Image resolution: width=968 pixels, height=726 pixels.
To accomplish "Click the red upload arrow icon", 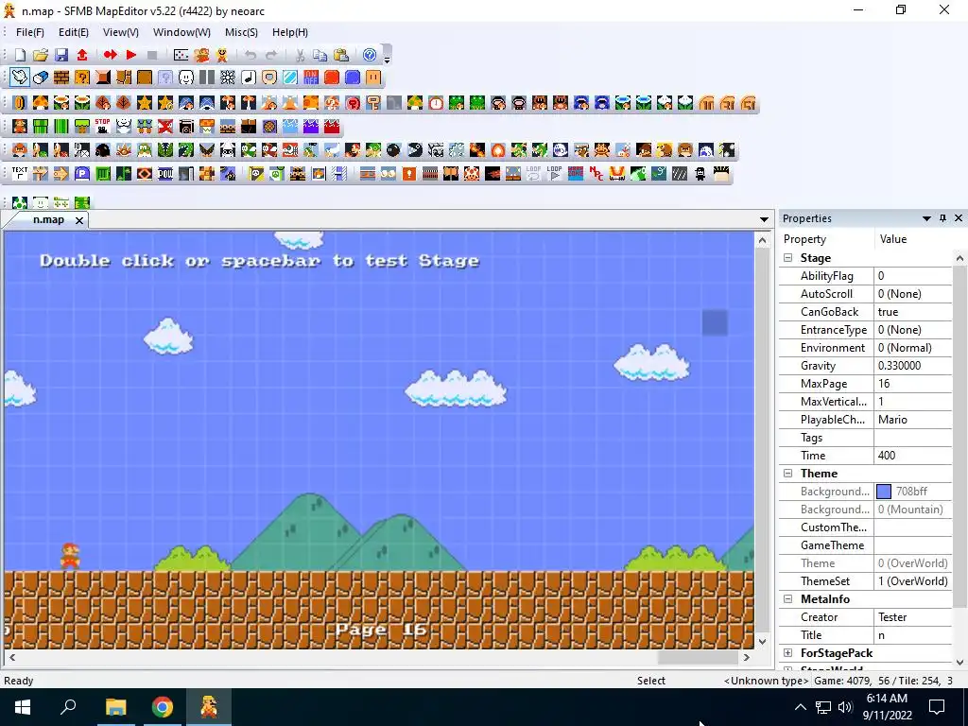I will tap(82, 55).
